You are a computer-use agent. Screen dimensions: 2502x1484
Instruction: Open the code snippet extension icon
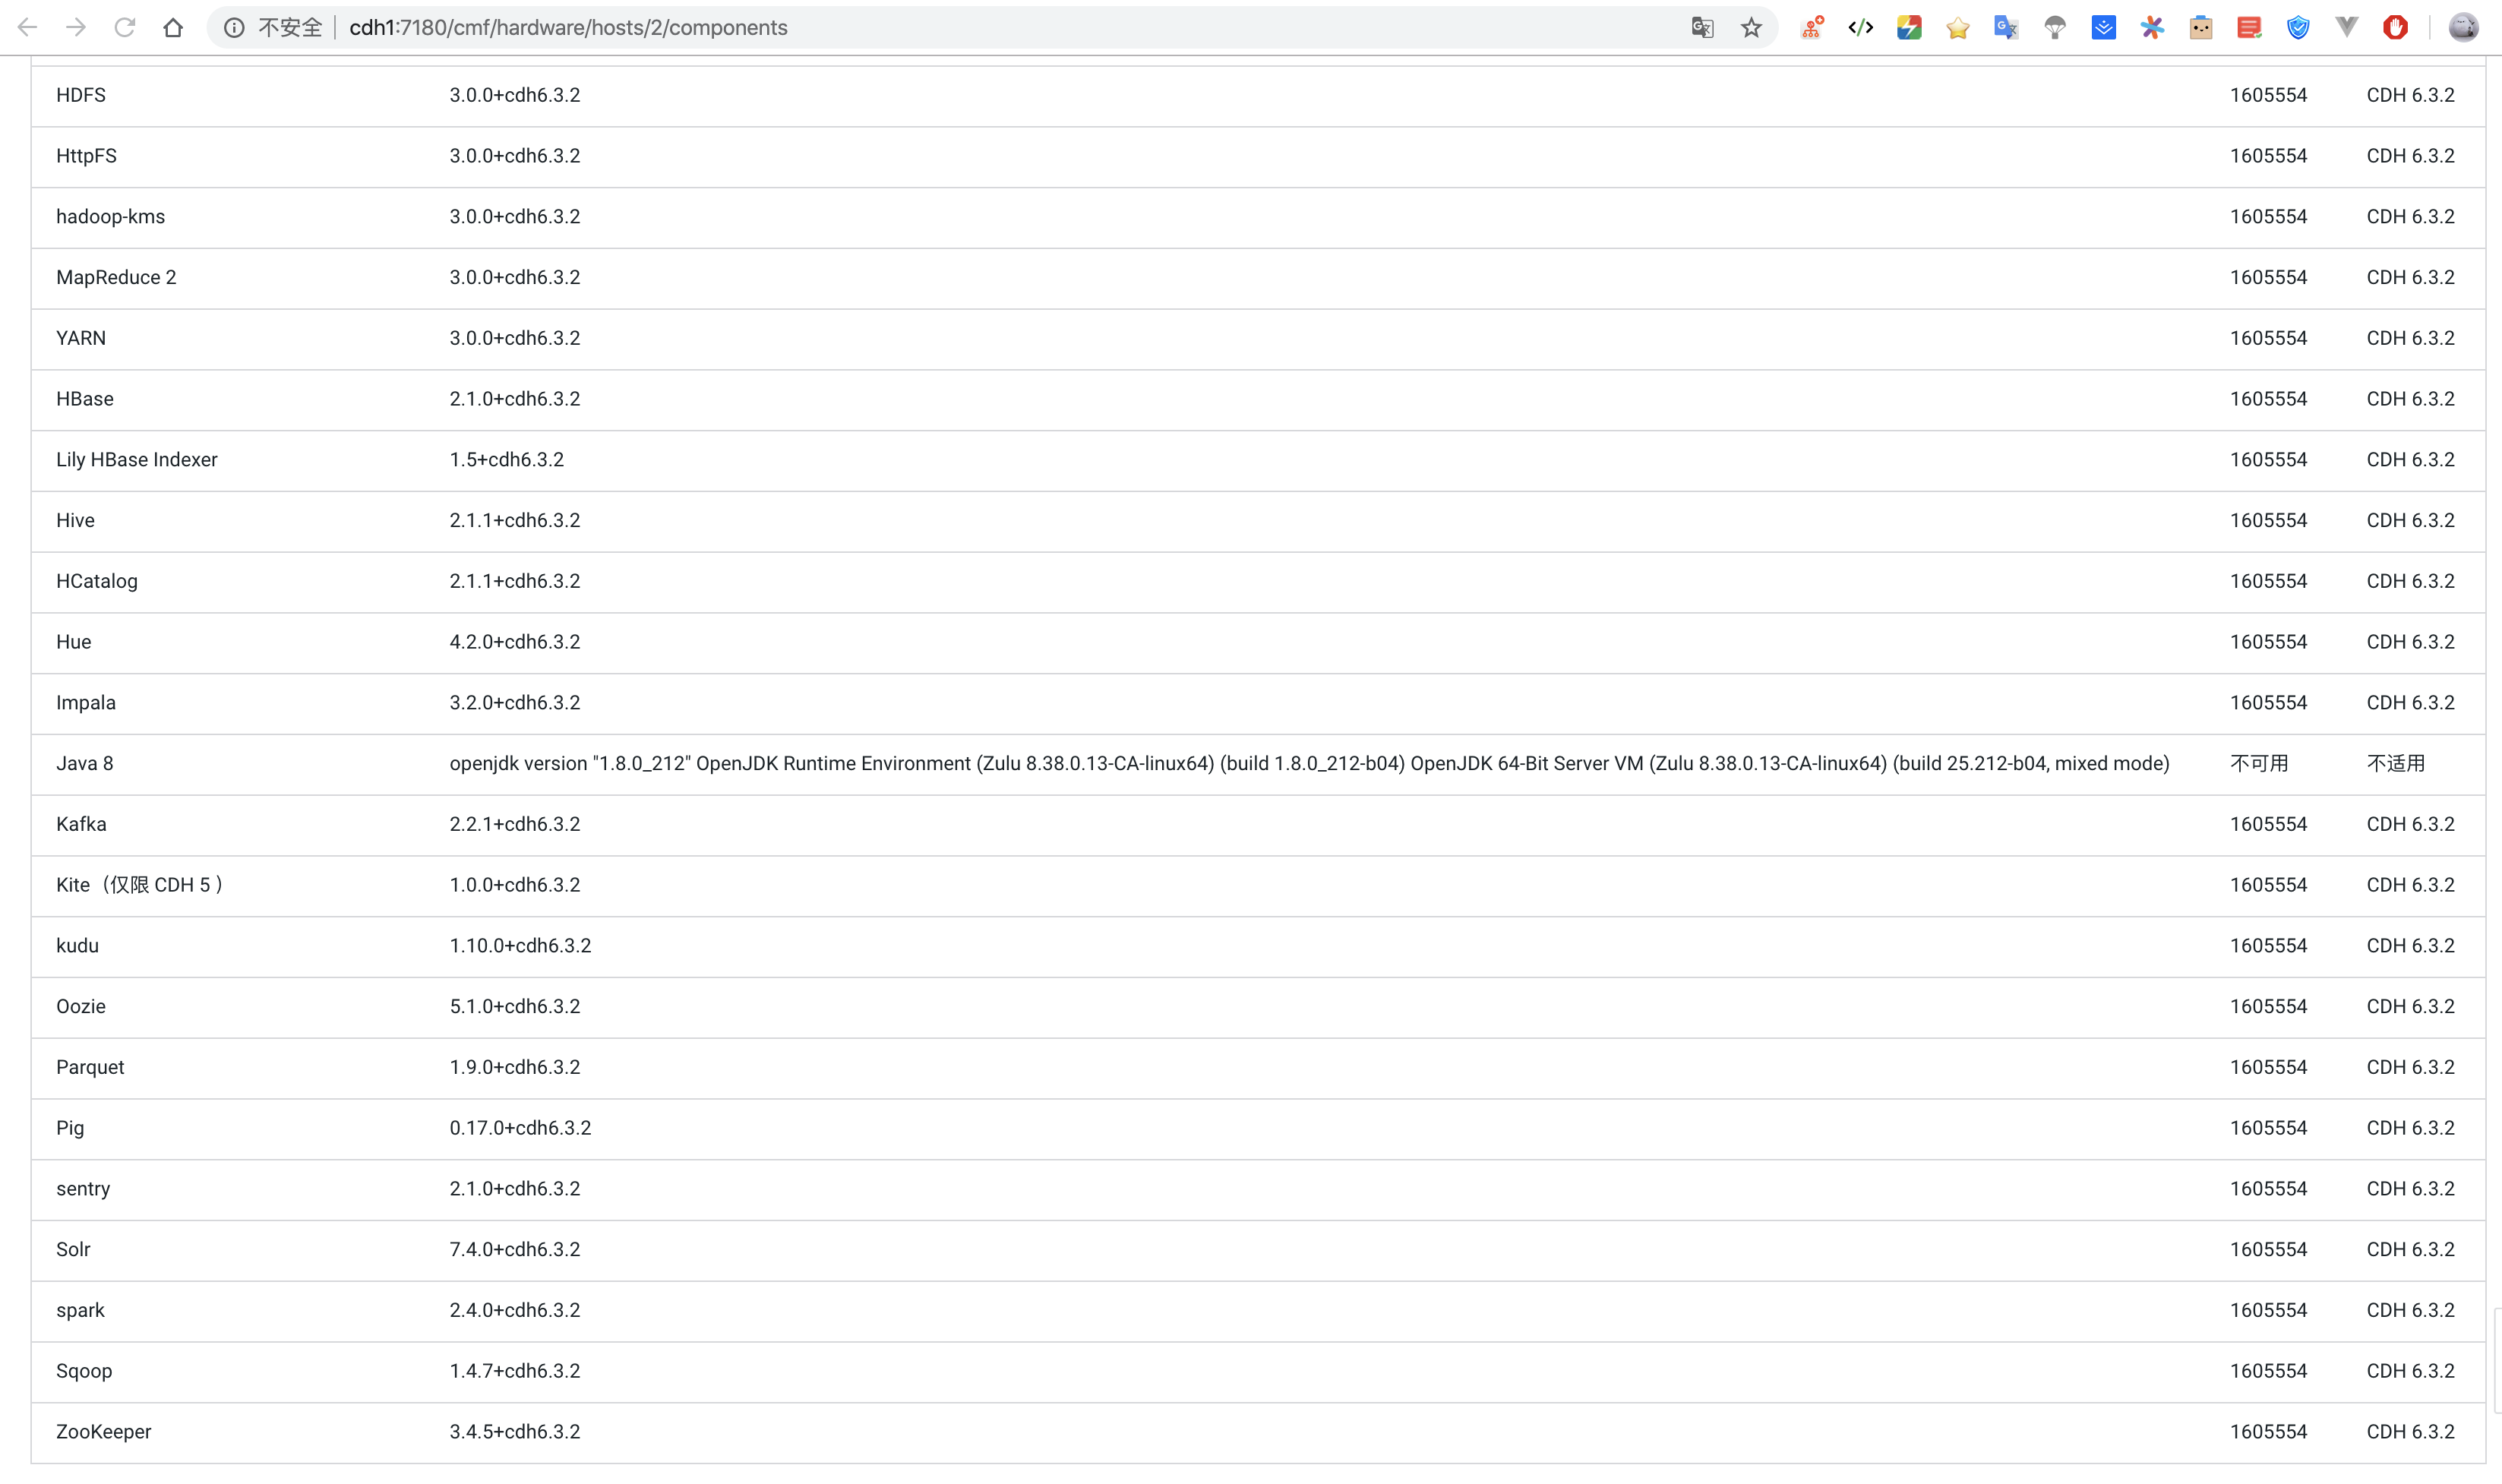pos(1860,27)
